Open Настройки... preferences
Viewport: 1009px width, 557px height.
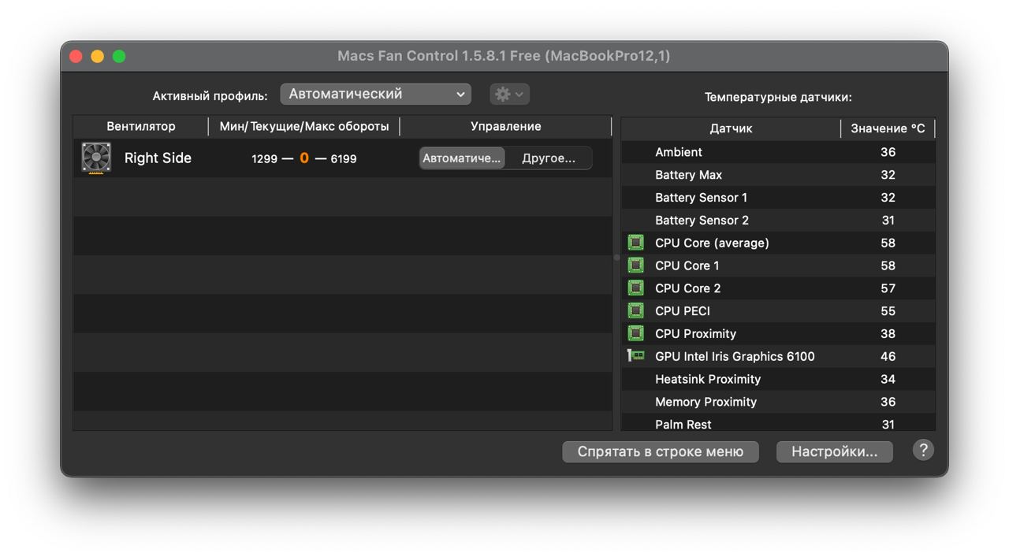click(x=834, y=451)
